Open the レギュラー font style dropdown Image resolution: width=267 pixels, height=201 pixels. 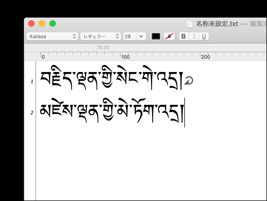[100, 37]
